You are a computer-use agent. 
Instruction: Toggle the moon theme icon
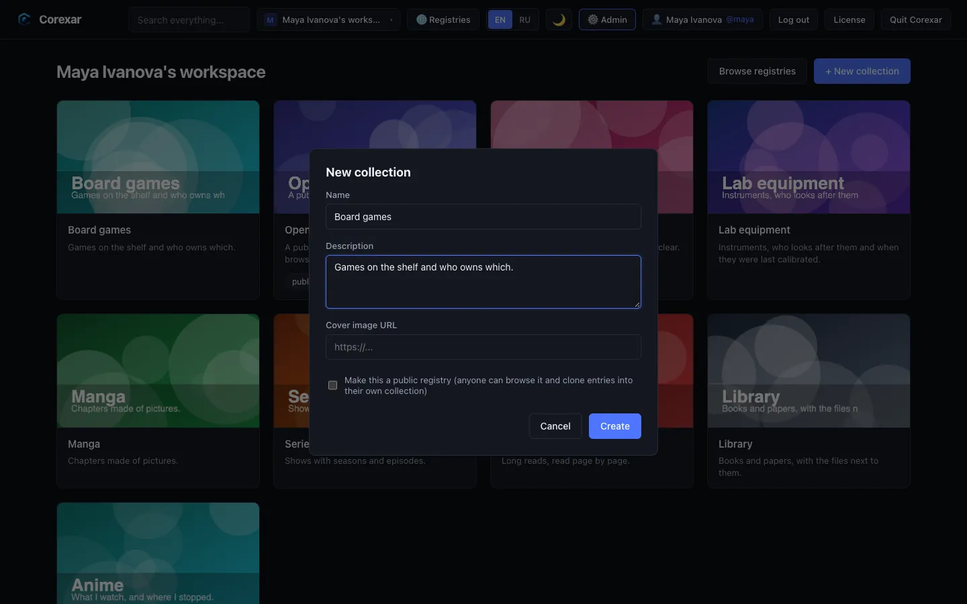tap(559, 20)
